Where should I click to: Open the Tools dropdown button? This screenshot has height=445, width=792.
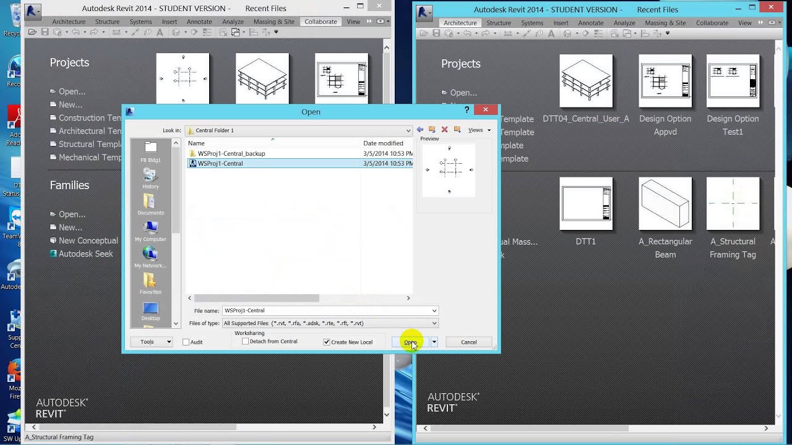point(151,342)
